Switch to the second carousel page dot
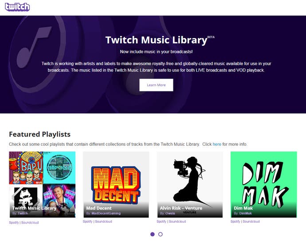This screenshot has height=243, width=306. (161, 234)
